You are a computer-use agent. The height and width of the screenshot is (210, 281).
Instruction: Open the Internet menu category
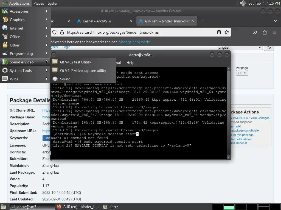tap(25, 28)
